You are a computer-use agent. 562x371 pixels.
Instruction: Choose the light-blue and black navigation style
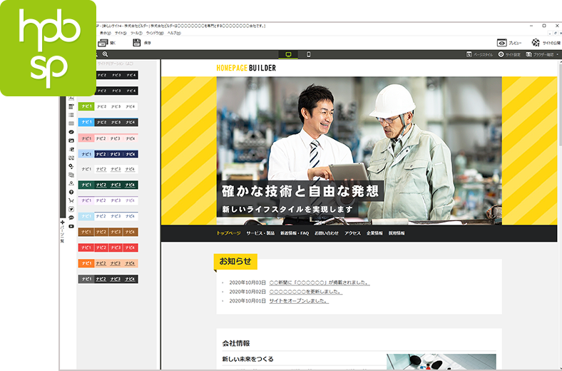point(108,122)
